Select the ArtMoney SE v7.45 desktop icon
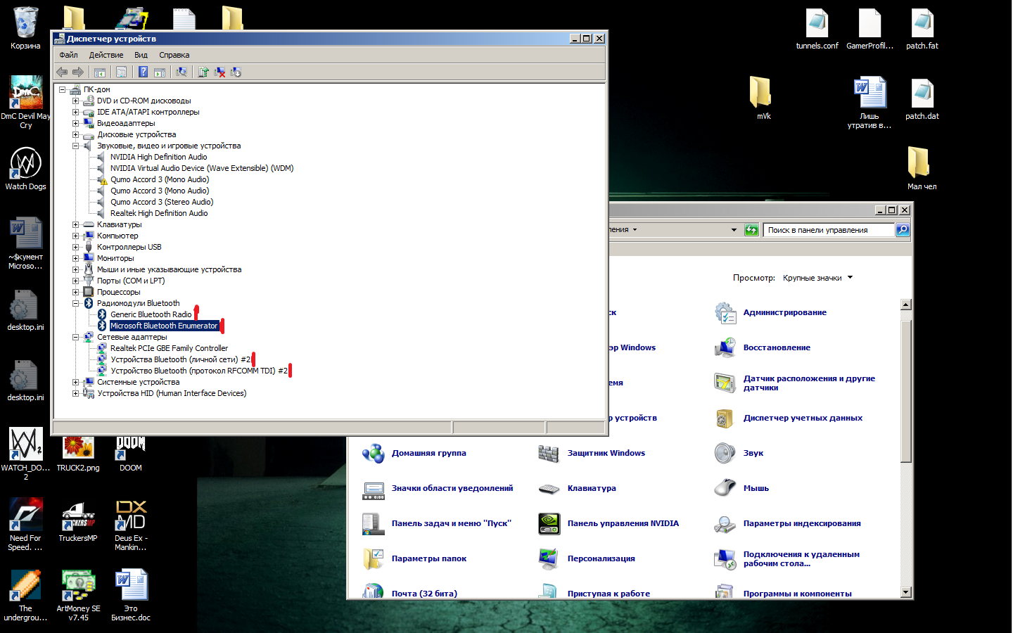This screenshot has height=633, width=1013. click(78, 595)
